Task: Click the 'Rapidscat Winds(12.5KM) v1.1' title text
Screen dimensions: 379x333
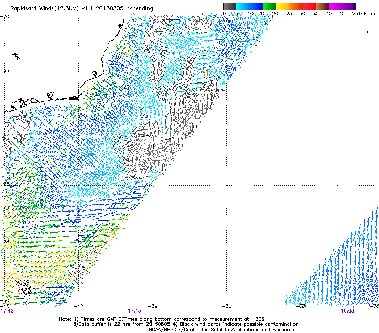Action: coord(52,9)
